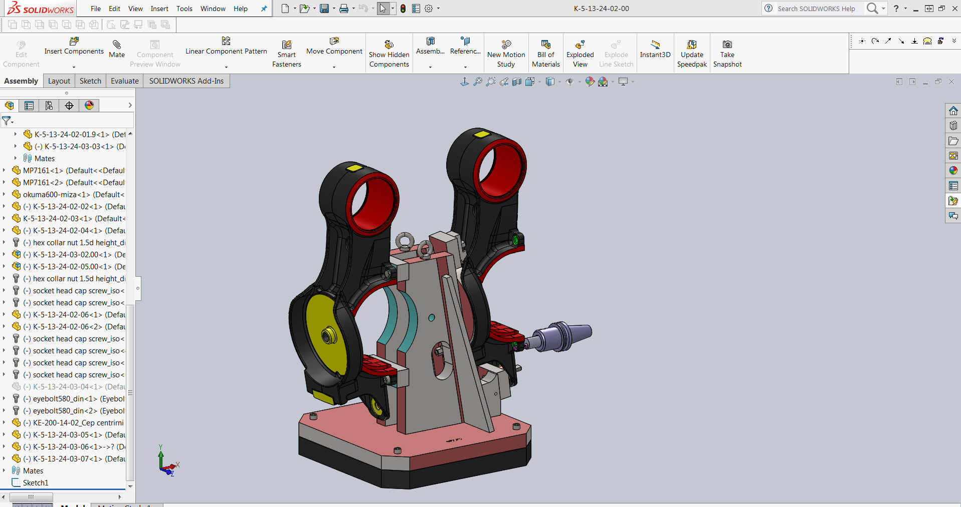Expand FeatureManager panel tabs arrow
This screenshot has width=961, height=507.
130,105
